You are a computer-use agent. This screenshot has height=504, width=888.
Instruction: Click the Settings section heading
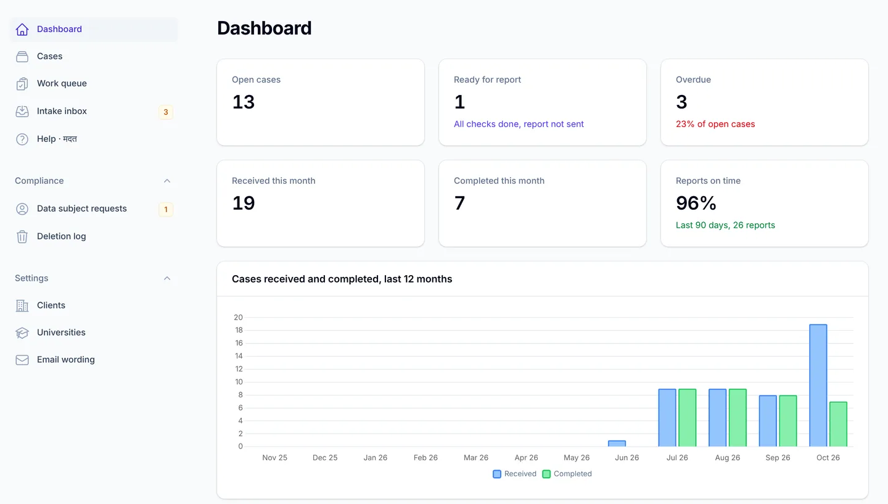tap(31, 278)
